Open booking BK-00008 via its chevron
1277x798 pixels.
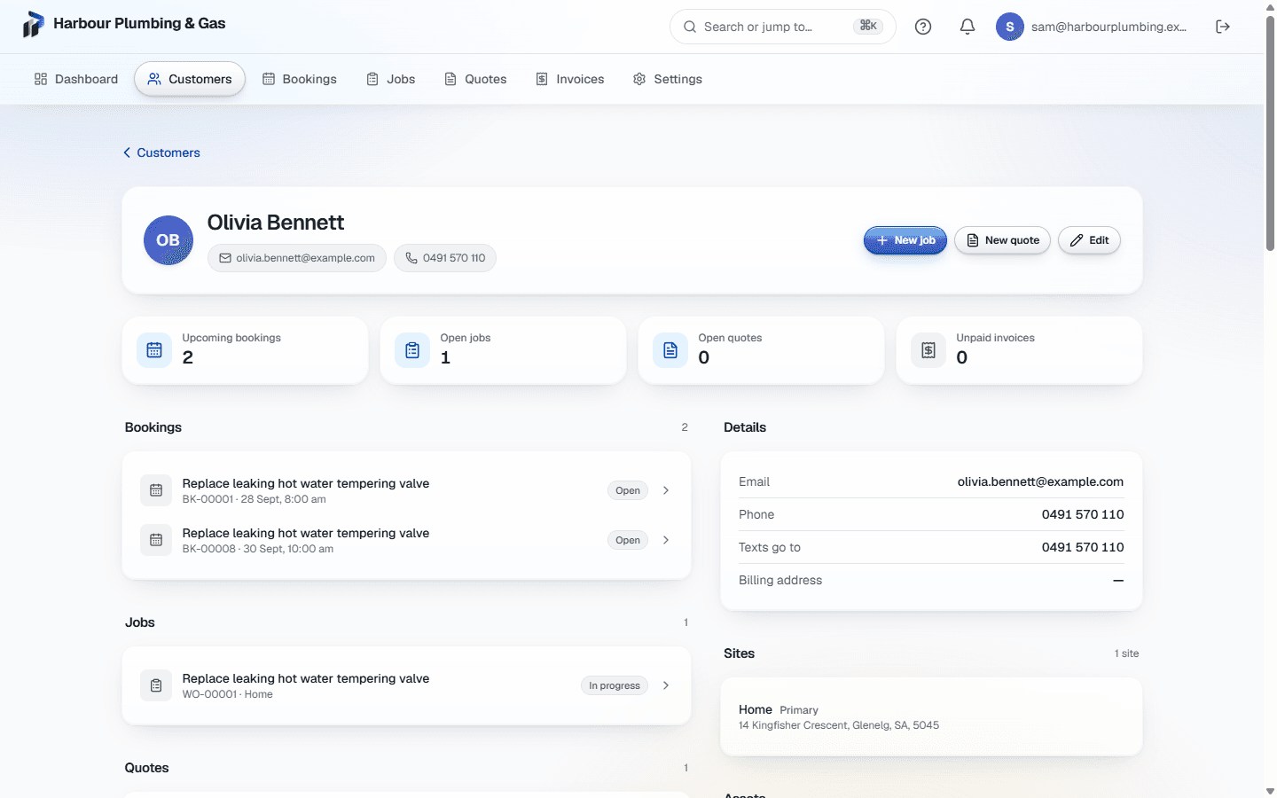point(666,540)
